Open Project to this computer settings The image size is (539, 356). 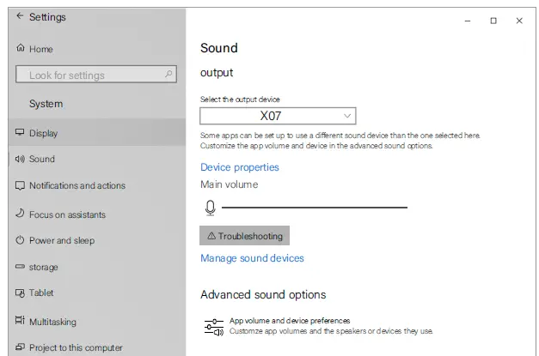pyautogui.click(x=75, y=347)
